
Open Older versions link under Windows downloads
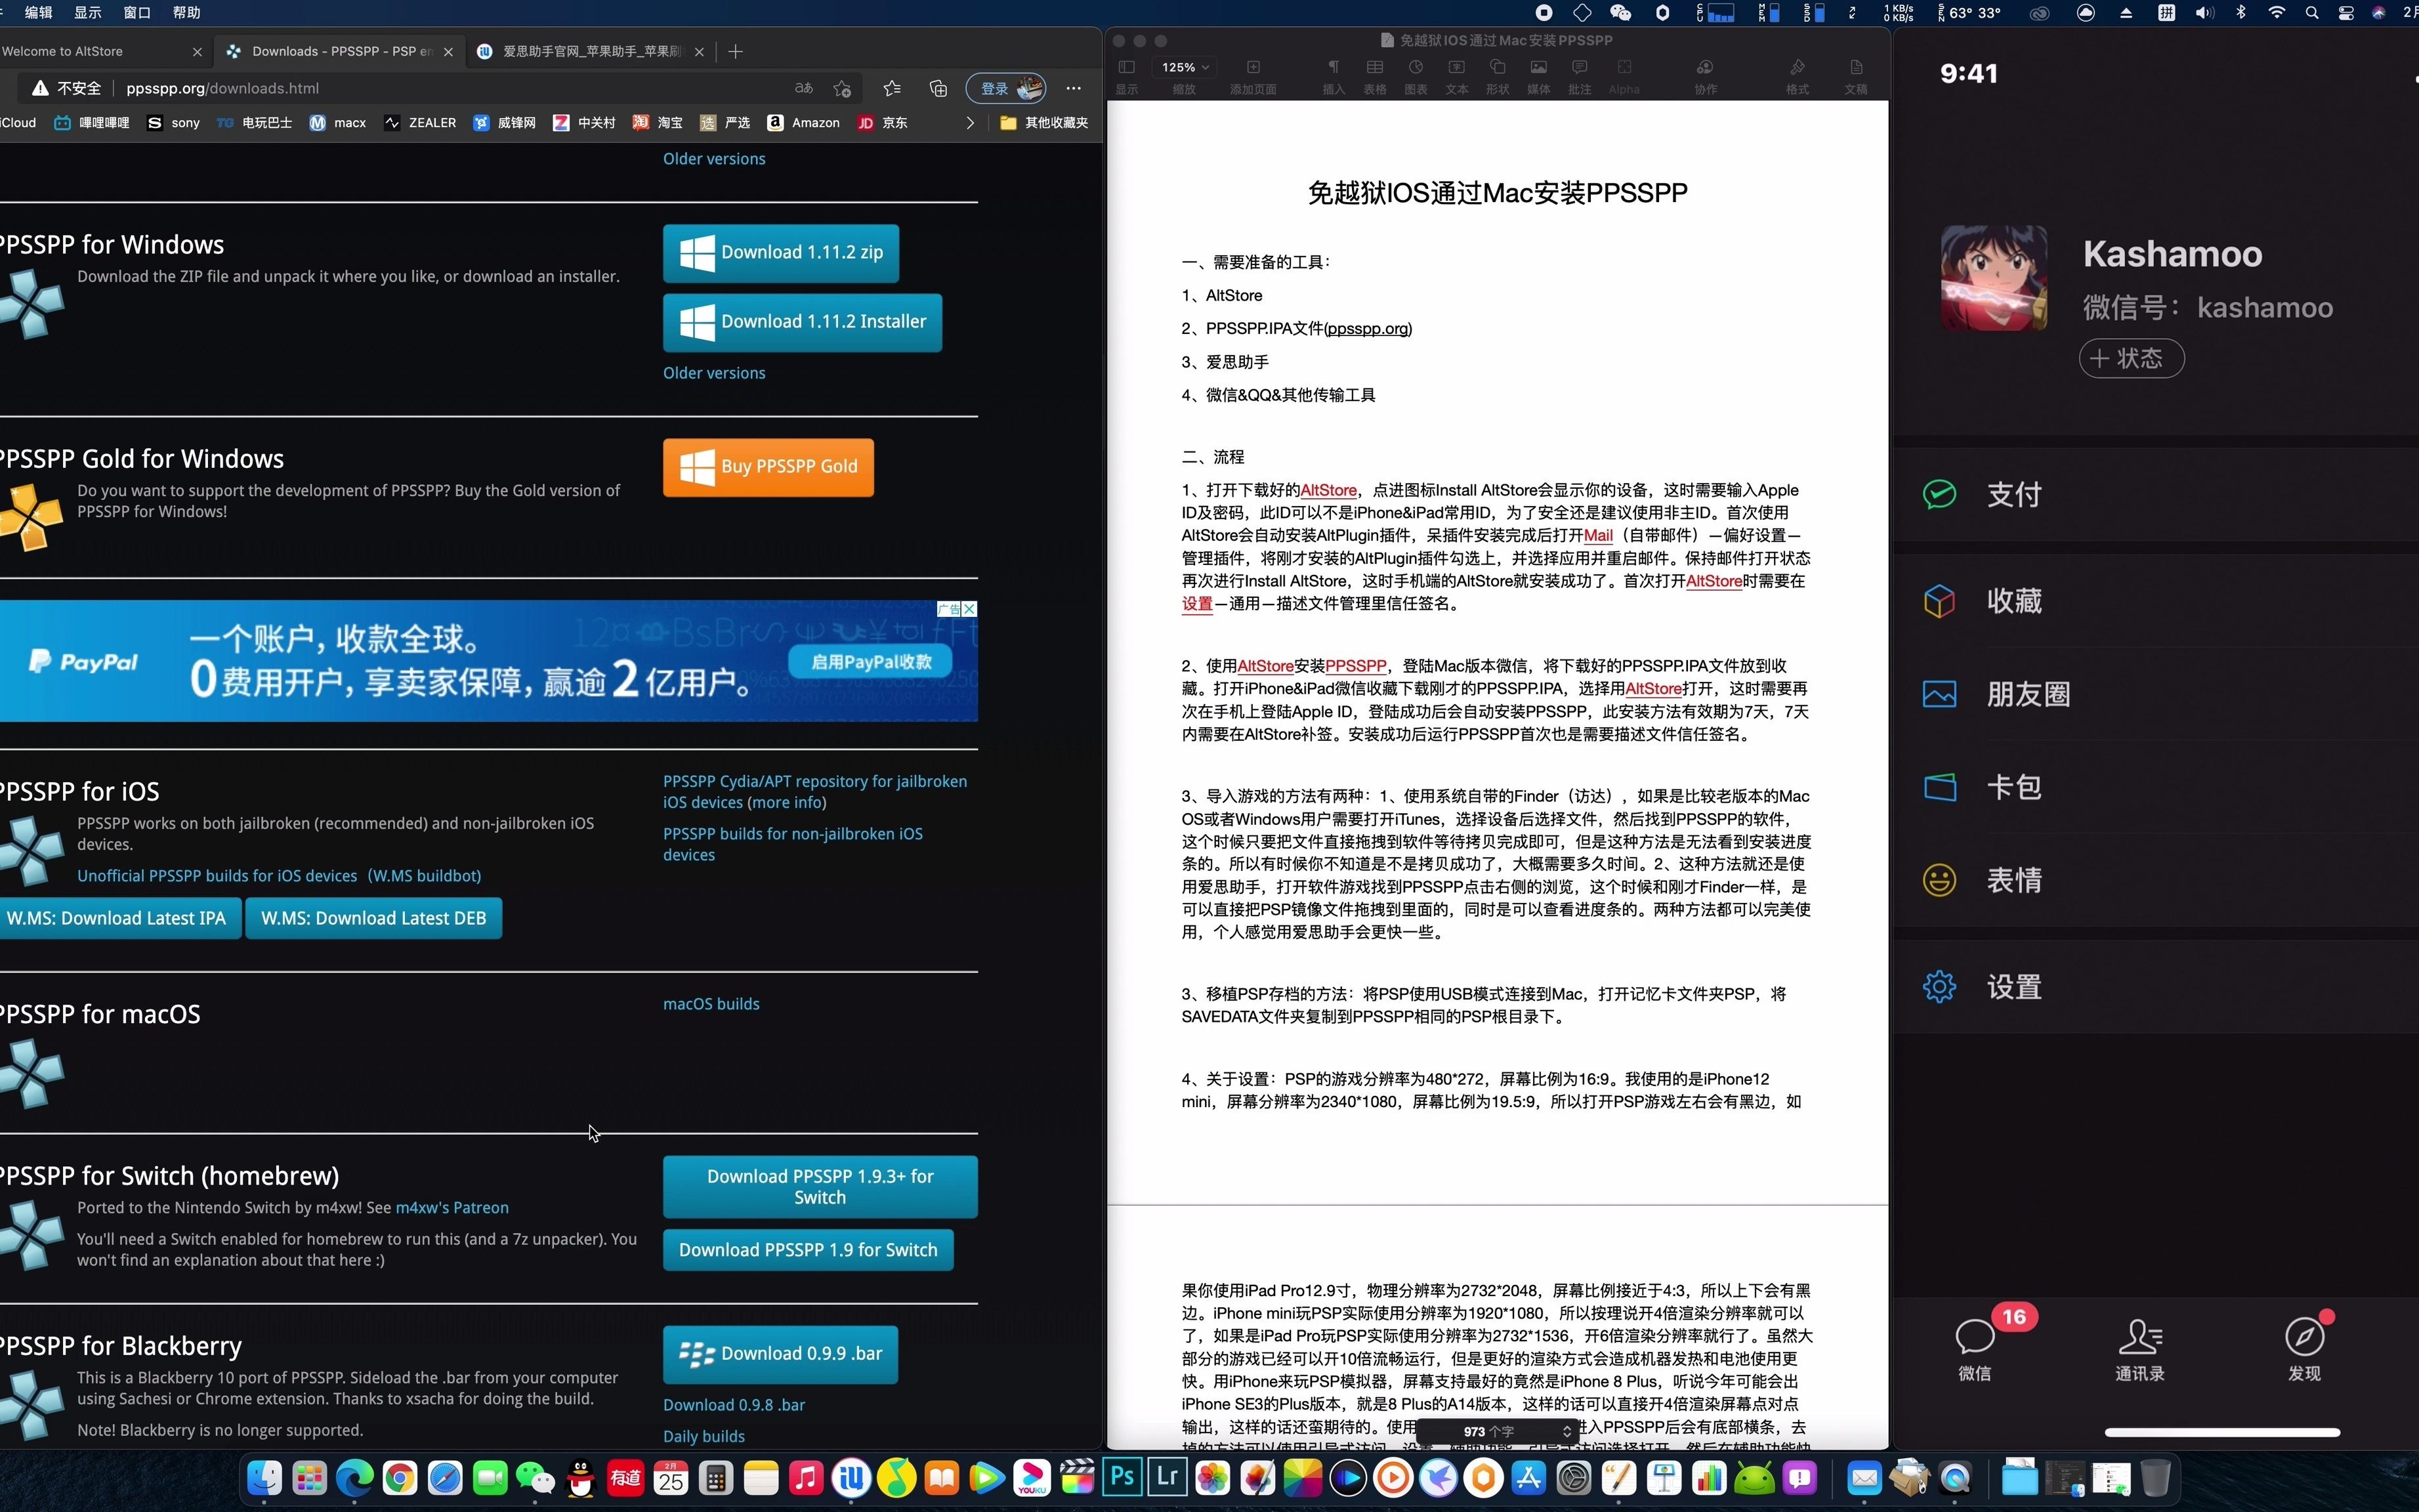[x=714, y=373]
